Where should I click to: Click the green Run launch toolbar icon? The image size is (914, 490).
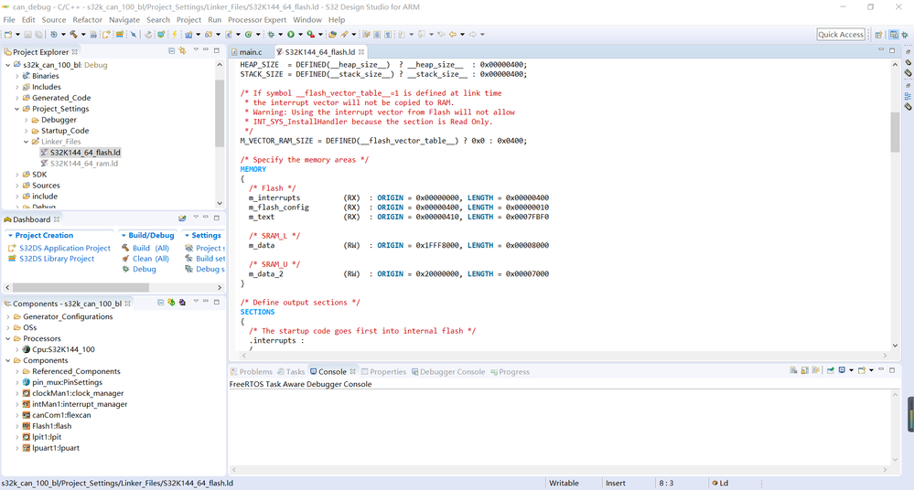coord(291,35)
